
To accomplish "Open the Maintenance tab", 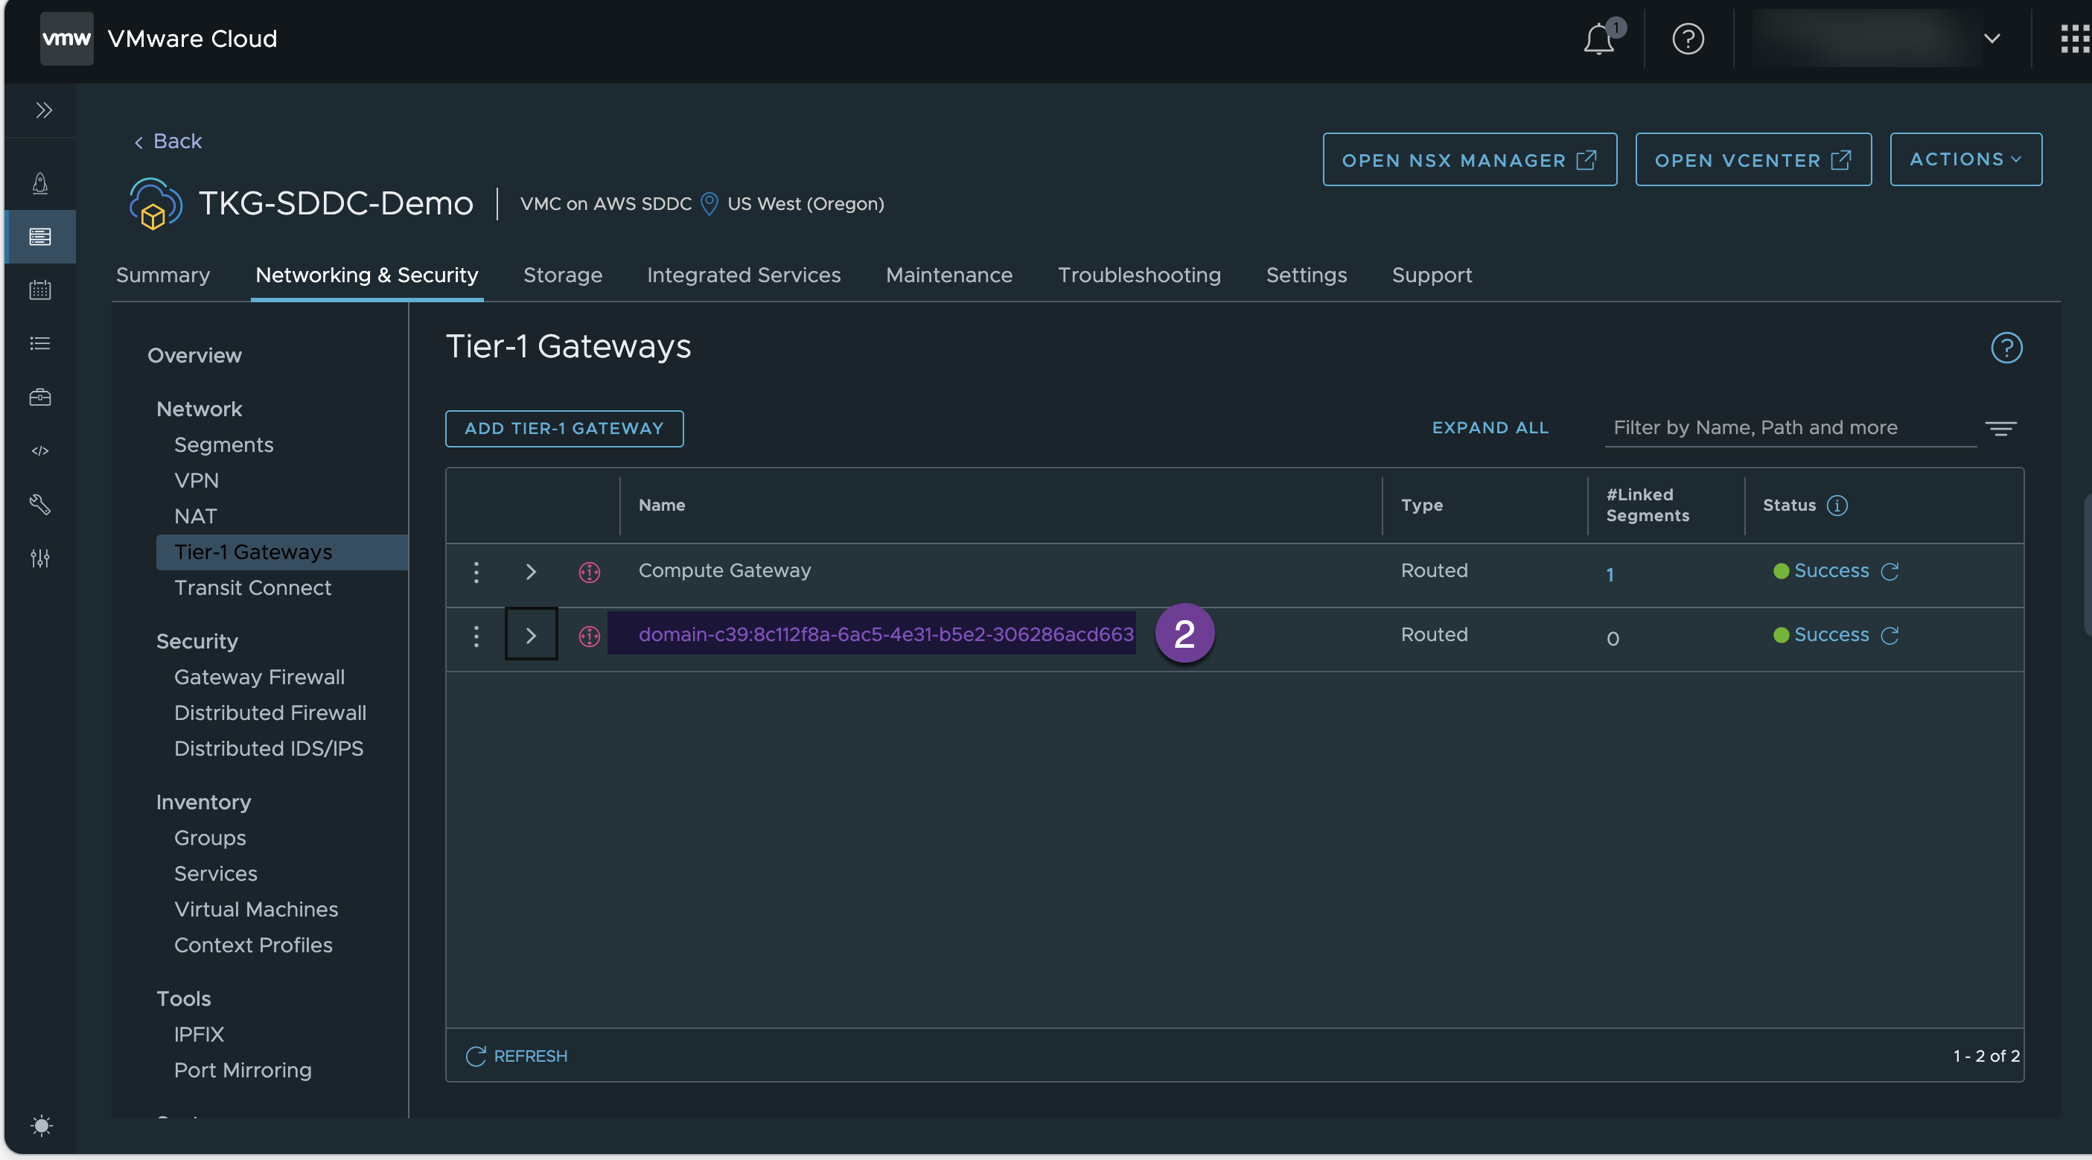I will (x=948, y=275).
